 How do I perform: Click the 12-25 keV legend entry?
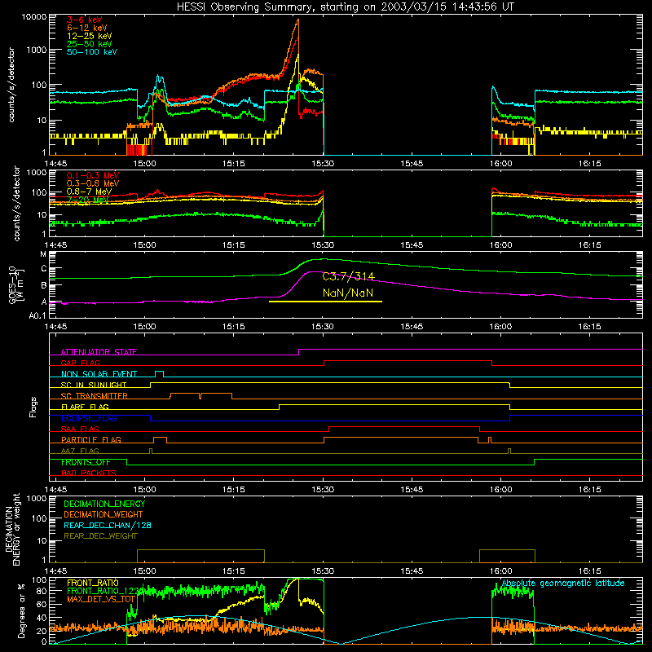pyautogui.click(x=89, y=36)
